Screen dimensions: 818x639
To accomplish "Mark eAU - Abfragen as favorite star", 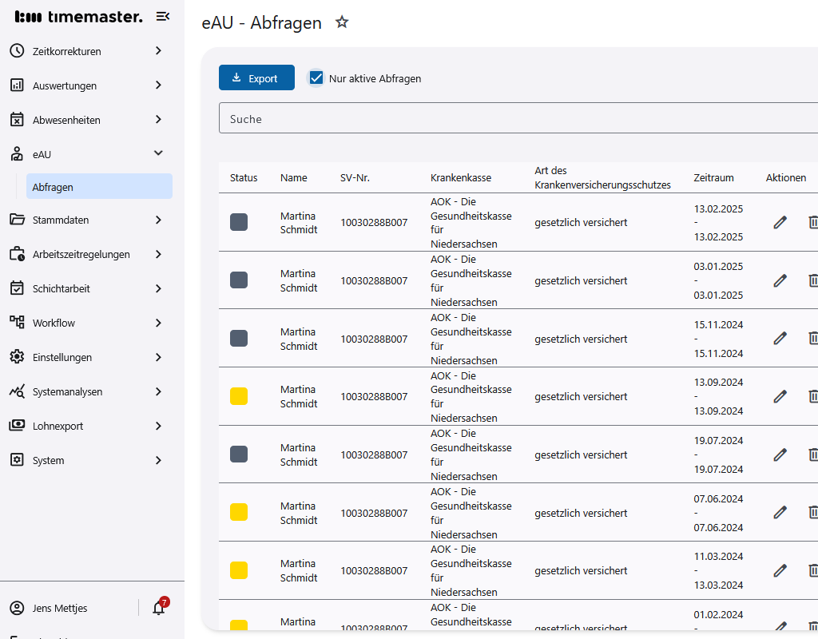I will [342, 22].
